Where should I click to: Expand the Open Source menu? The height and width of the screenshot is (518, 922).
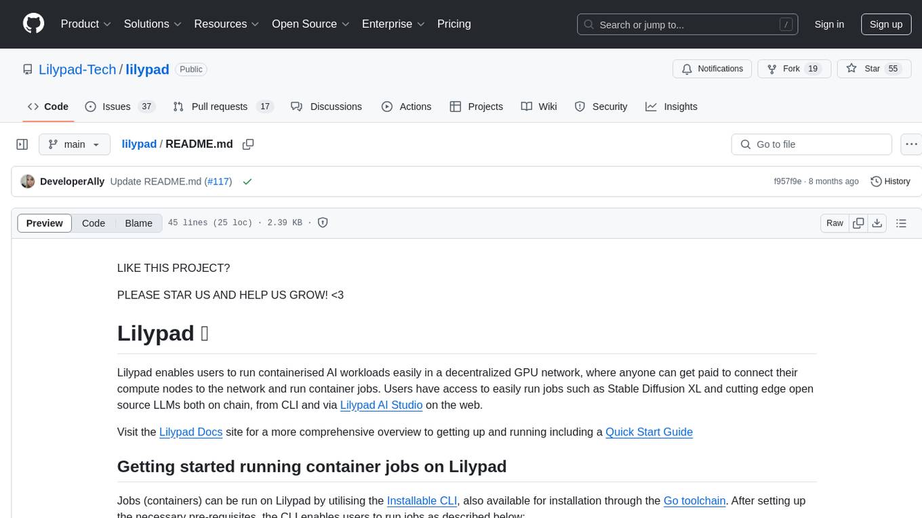point(310,24)
